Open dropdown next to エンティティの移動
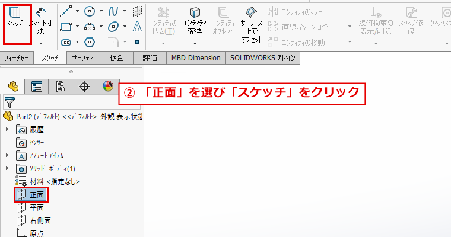451x237 pixels. [350, 42]
